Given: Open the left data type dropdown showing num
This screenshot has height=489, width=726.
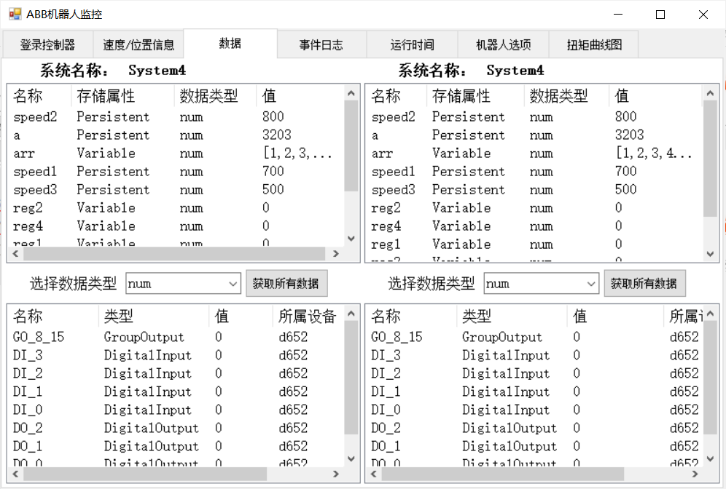Looking at the screenshot, I should click(232, 283).
